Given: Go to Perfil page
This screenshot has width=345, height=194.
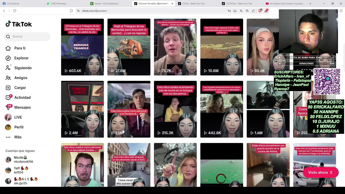Looking at the screenshot, I should 19,127.
